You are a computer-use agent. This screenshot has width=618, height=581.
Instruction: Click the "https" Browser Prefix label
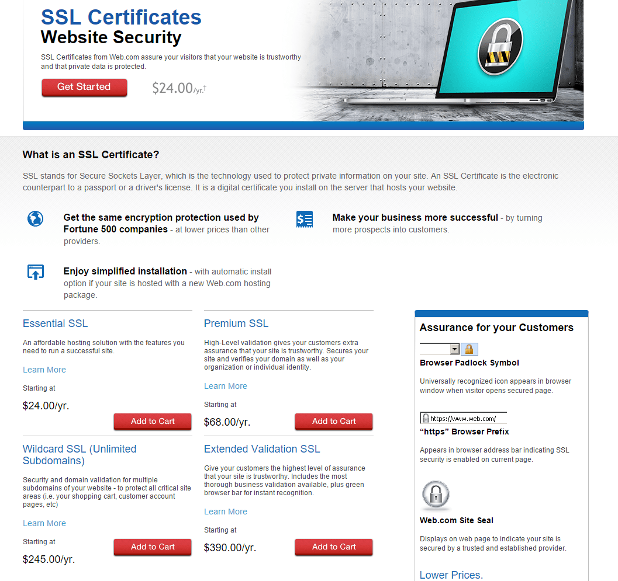click(x=464, y=432)
